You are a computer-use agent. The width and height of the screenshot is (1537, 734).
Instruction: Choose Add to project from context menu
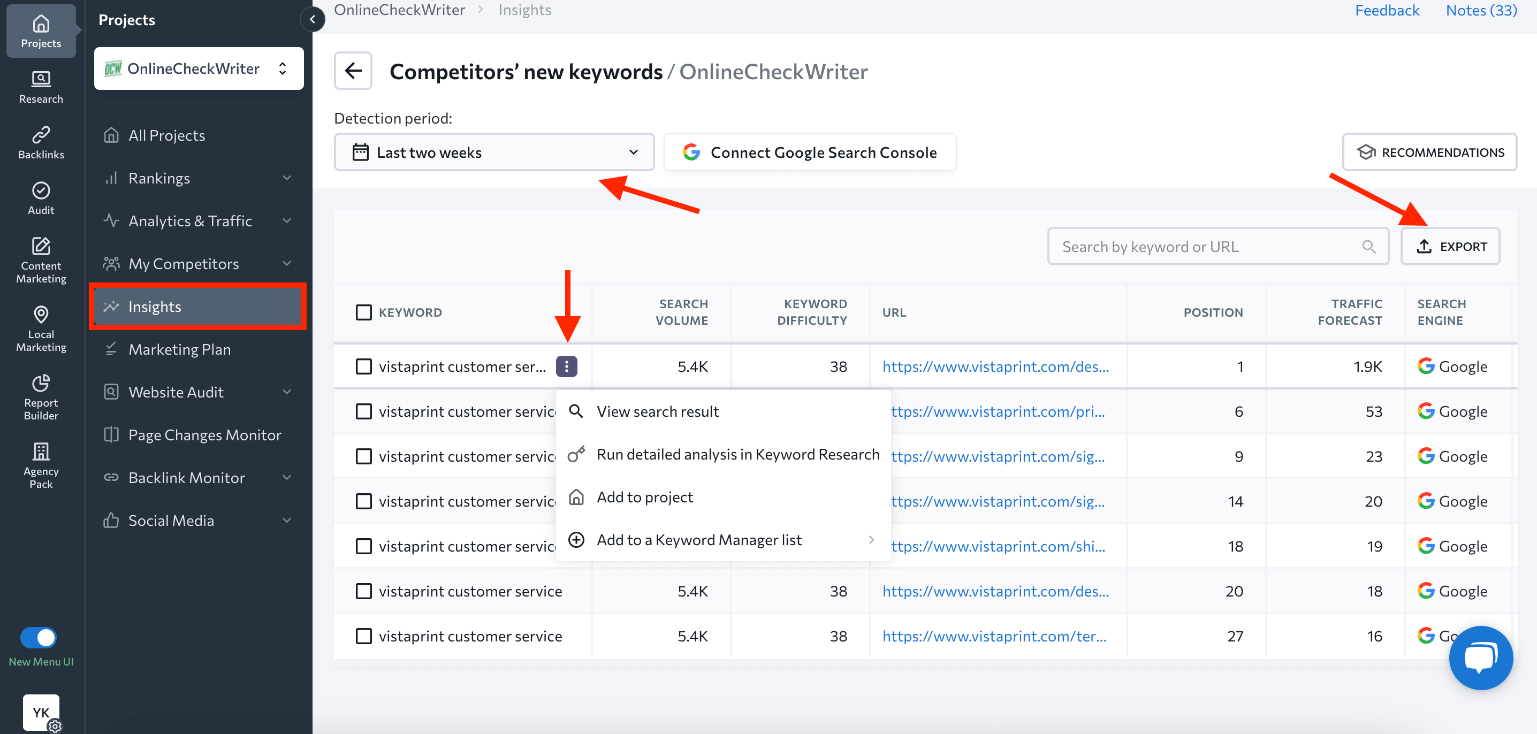pos(644,496)
